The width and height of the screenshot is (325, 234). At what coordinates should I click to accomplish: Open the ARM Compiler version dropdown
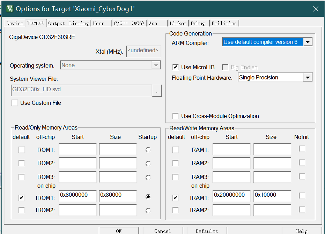(x=308, y=42)
